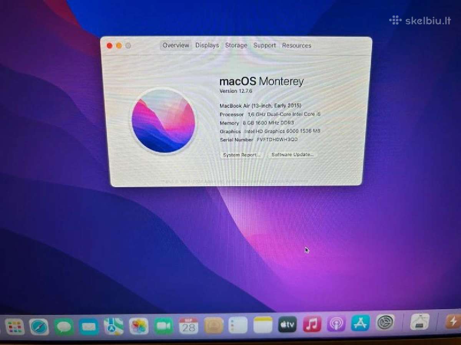
Task: Open the Photos app in Dock
Action: (x=139, y=327)
